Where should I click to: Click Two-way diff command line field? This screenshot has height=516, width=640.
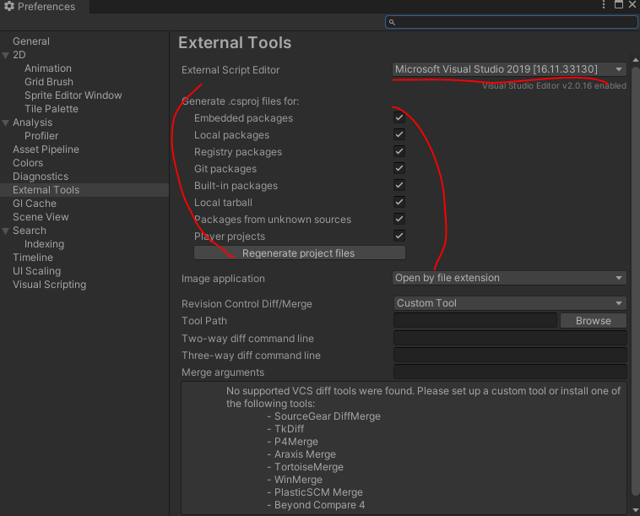click(x=510, y=339)
